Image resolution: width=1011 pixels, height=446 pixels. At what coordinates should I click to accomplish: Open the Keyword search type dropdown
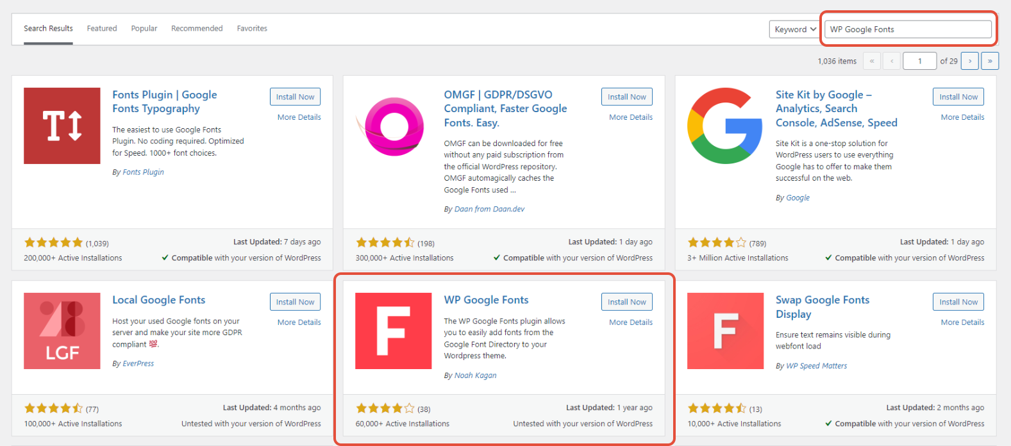[795, 29]
